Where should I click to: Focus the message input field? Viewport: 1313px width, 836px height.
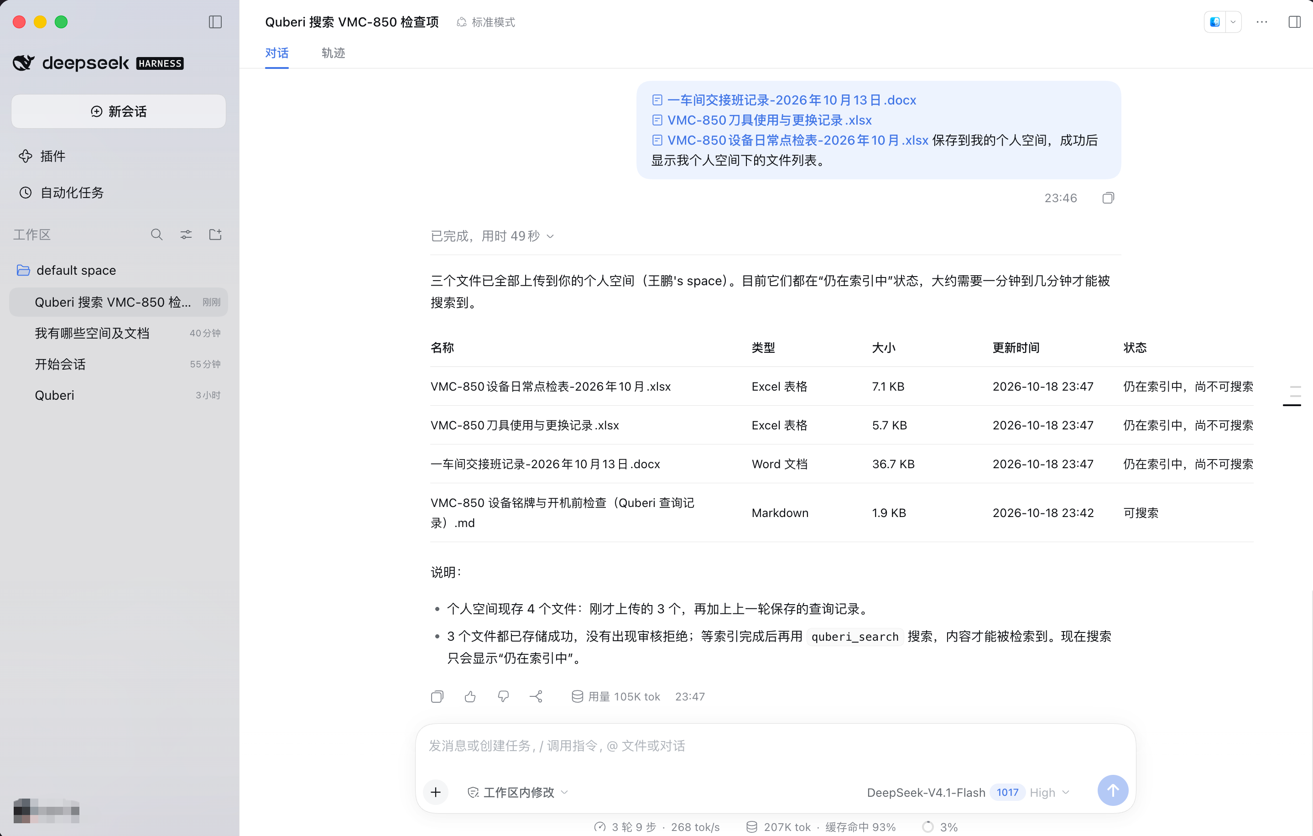(x=776, y=746)
